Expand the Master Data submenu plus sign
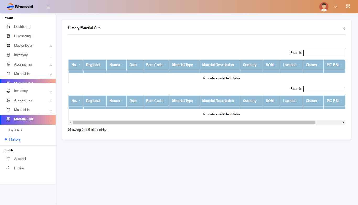The image size is (358, 205). pos(51,46)
